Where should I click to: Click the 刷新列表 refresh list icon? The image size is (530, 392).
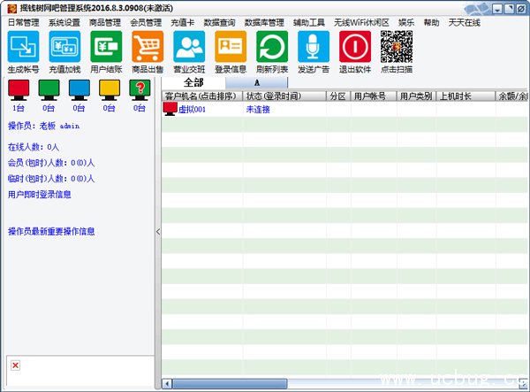[x=272, y=46]
